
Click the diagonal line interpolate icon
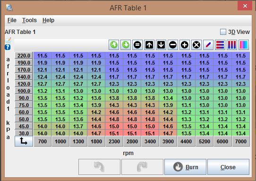tap(208, 45)
